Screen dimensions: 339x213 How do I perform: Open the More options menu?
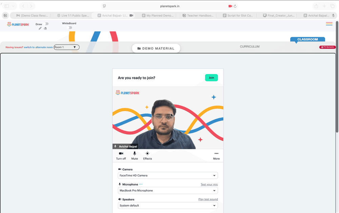pos(216,156)
